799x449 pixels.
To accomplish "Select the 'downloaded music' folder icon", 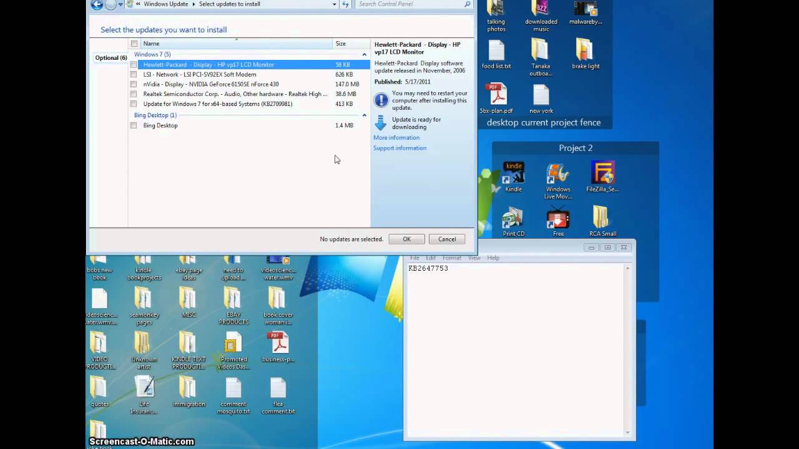I will point(541,16).
